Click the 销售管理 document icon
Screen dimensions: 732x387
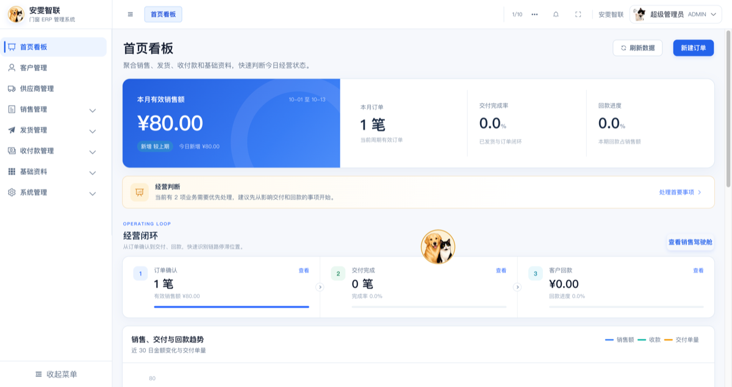click(12, 109)
